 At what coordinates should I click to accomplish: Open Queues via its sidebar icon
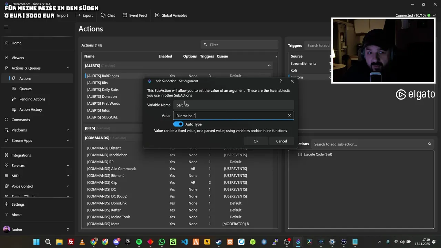pyautogui.click(x=14, y=89)
